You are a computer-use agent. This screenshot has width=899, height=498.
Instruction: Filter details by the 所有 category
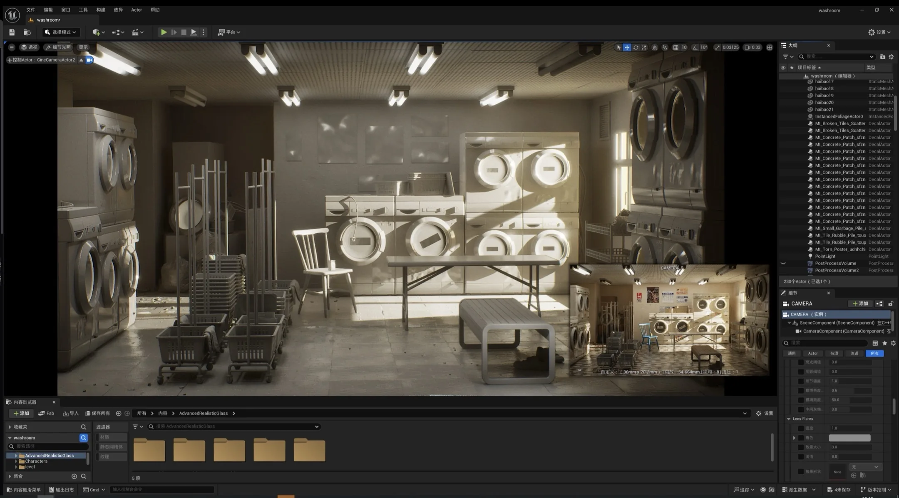coord(874,353)
